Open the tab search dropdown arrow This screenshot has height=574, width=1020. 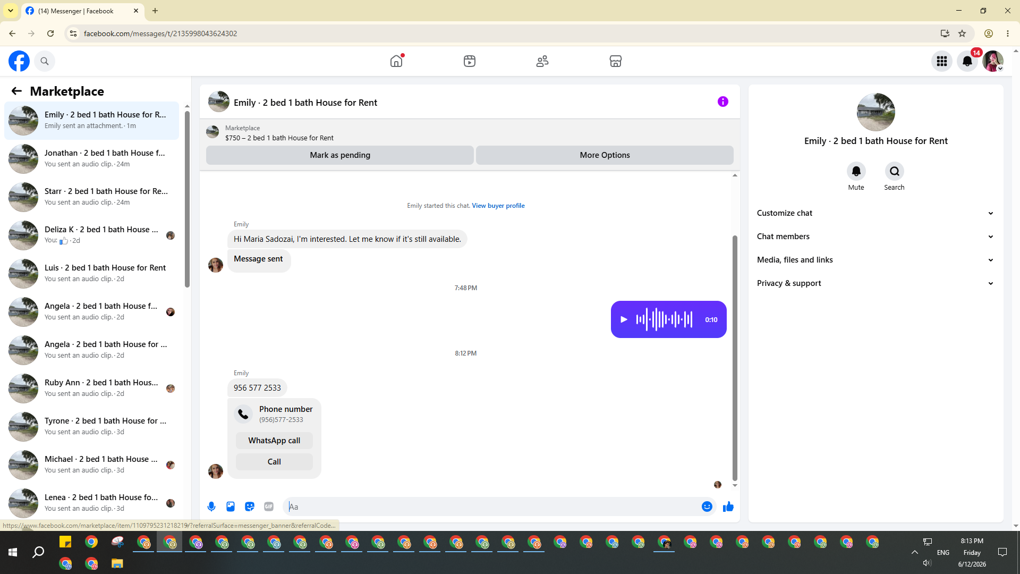click(x=11, y=11)
